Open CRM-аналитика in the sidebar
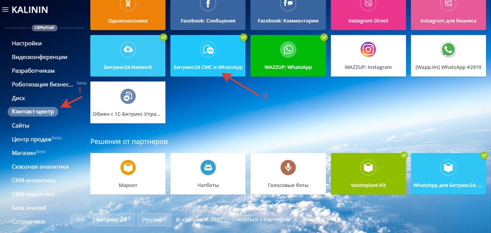 click(34, 180)
